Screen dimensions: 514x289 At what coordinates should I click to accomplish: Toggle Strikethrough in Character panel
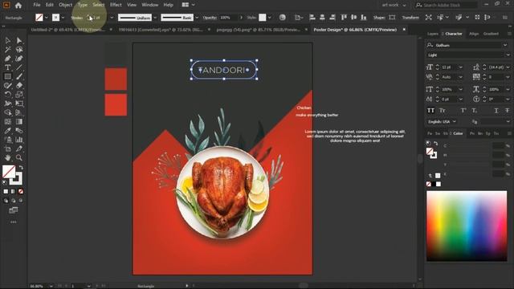pos(508,111)
